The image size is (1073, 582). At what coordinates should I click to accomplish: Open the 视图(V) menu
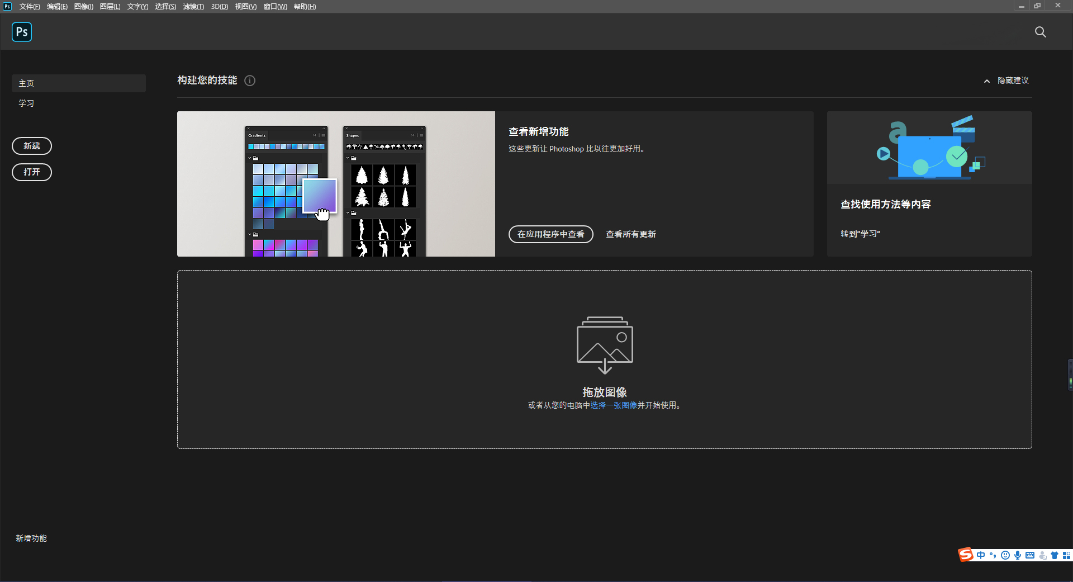pos(246,7)
